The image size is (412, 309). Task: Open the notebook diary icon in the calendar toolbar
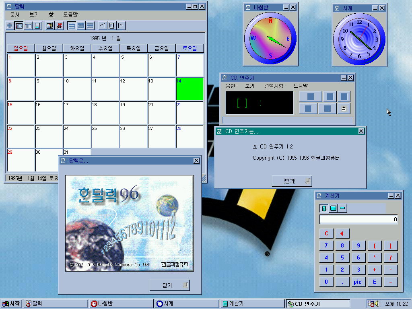tap(49, 25)
